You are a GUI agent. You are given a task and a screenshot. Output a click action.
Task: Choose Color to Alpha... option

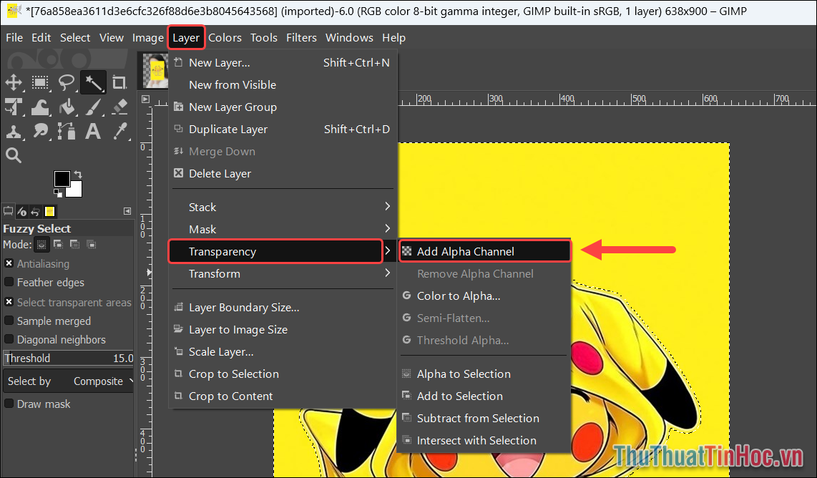(483, 296)
